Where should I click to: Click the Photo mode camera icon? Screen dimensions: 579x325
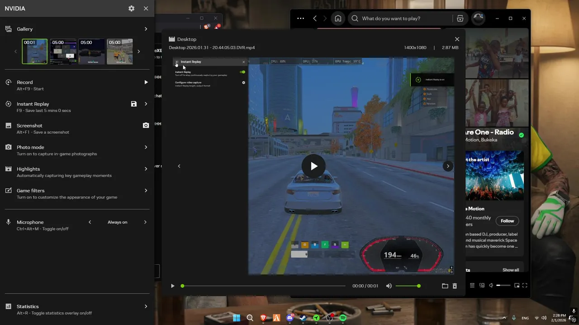coord(8,147)
